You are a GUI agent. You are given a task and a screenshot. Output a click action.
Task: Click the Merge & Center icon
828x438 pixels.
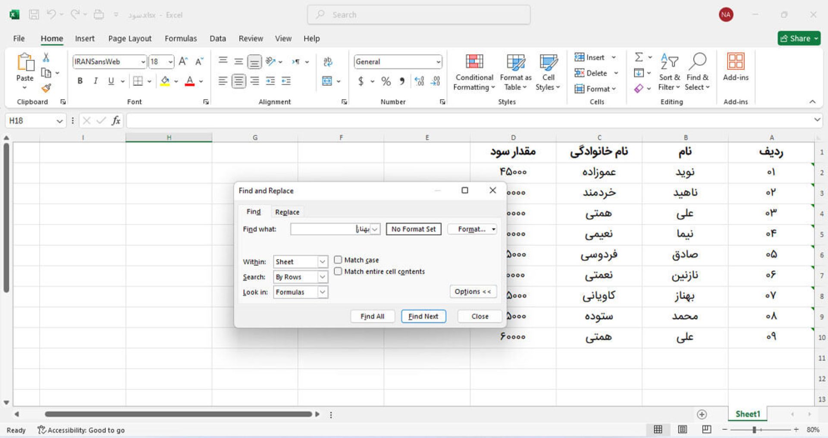tap(327, 81)
